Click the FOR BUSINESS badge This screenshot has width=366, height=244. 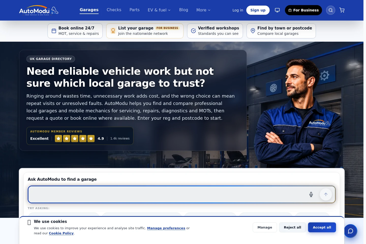[x=167, y=28]
